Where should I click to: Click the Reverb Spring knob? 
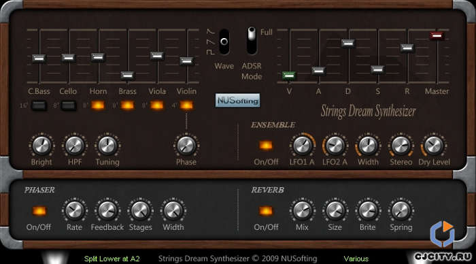(x=401, y=210)
